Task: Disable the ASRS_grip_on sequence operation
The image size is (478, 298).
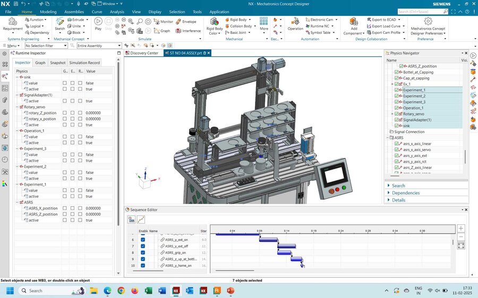Action: click(x=143, y=252)
